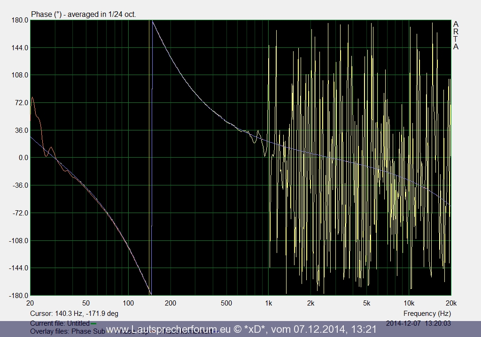Viewport: 481px width, 337px height.
Task: Click the Cursor 140.3 Hz readout text
Action: 74,313
